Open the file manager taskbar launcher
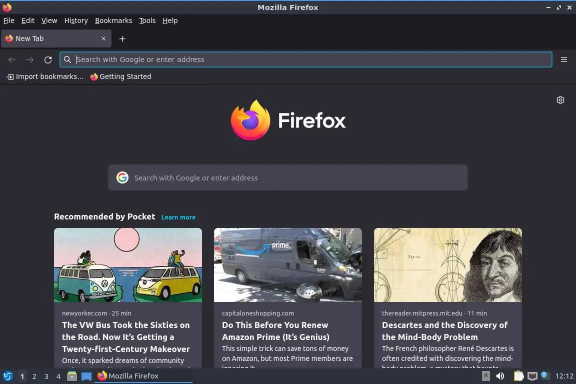Viewport: 576px width, 384px height. coord(72,376)
